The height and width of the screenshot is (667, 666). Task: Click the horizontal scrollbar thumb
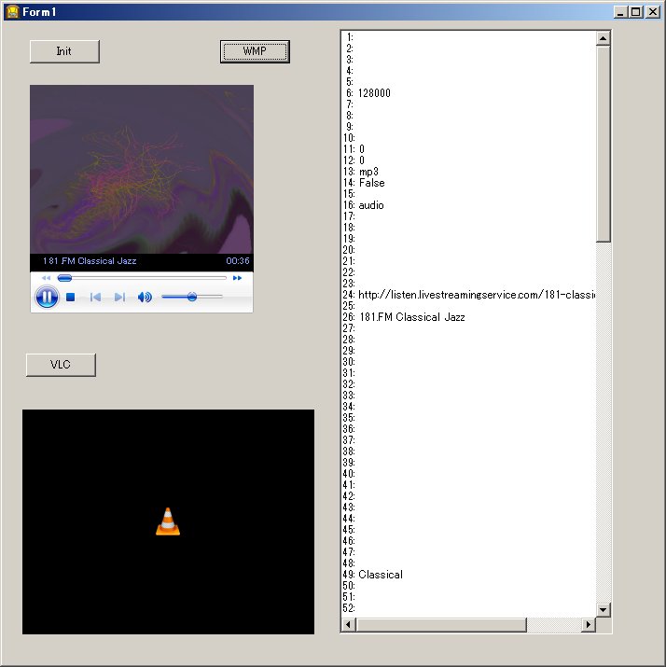pos(441,624)
